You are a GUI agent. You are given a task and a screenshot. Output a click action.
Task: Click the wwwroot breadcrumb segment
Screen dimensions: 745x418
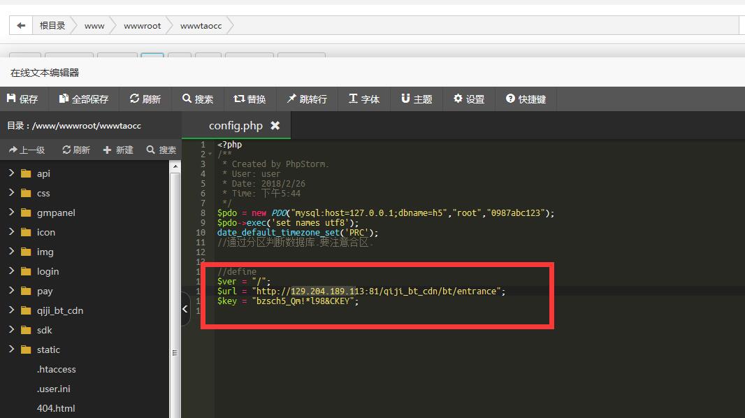coord(142,26)
